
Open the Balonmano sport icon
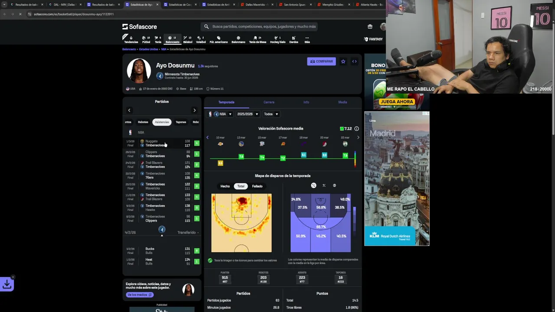click(x=238, y=39)
